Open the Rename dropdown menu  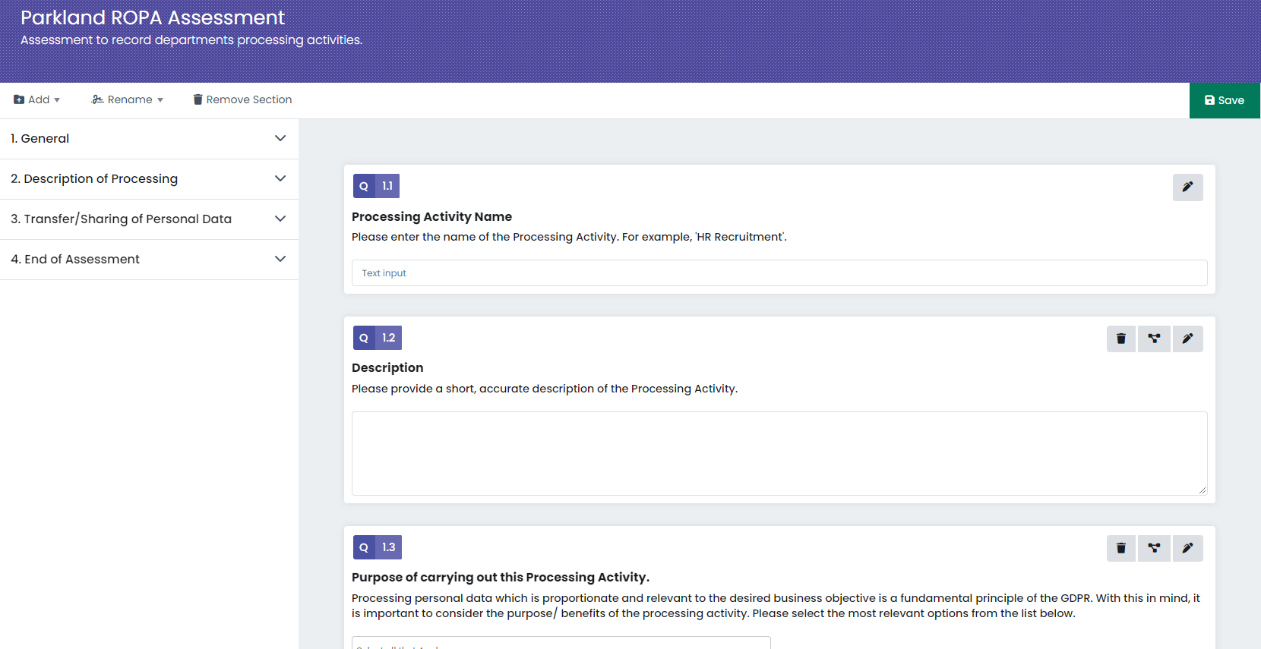point(128,99)
